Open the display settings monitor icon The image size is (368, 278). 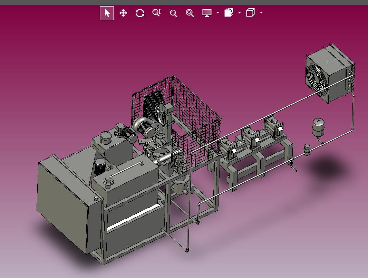click(207, 13)
